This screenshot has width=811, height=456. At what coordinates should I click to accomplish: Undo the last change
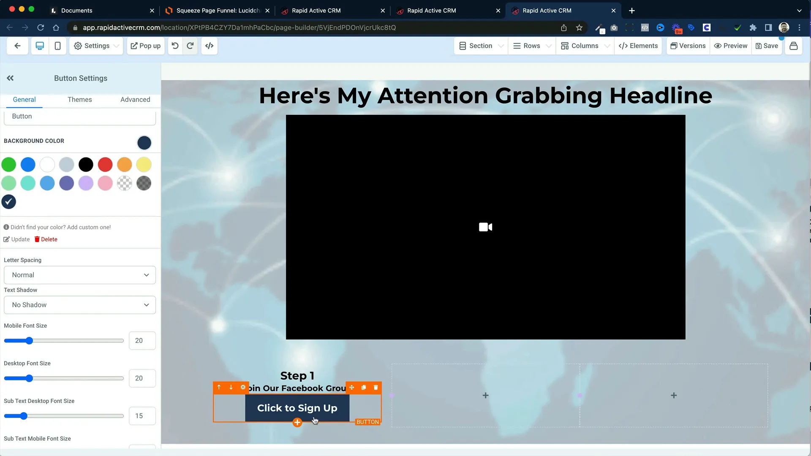click(x=175, y=46)
